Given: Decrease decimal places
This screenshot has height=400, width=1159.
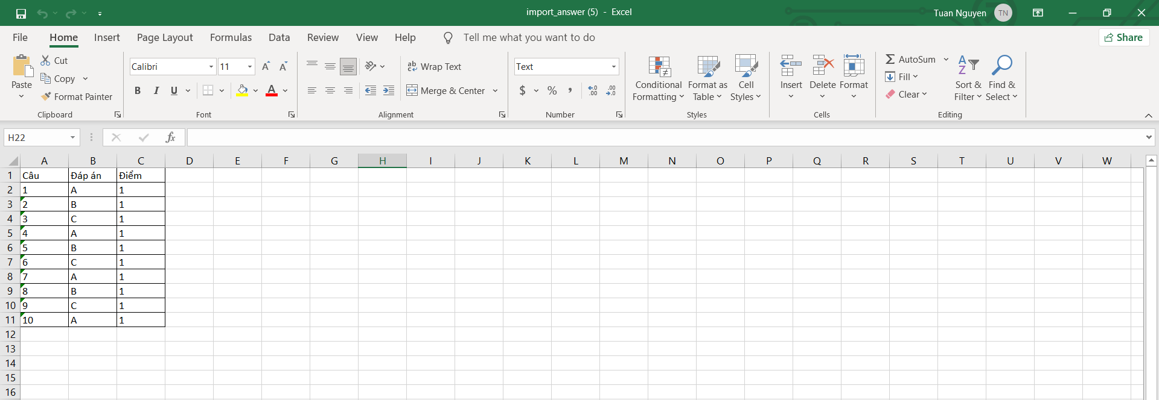Looking at the screenshot, I should [x=611, y=90].
